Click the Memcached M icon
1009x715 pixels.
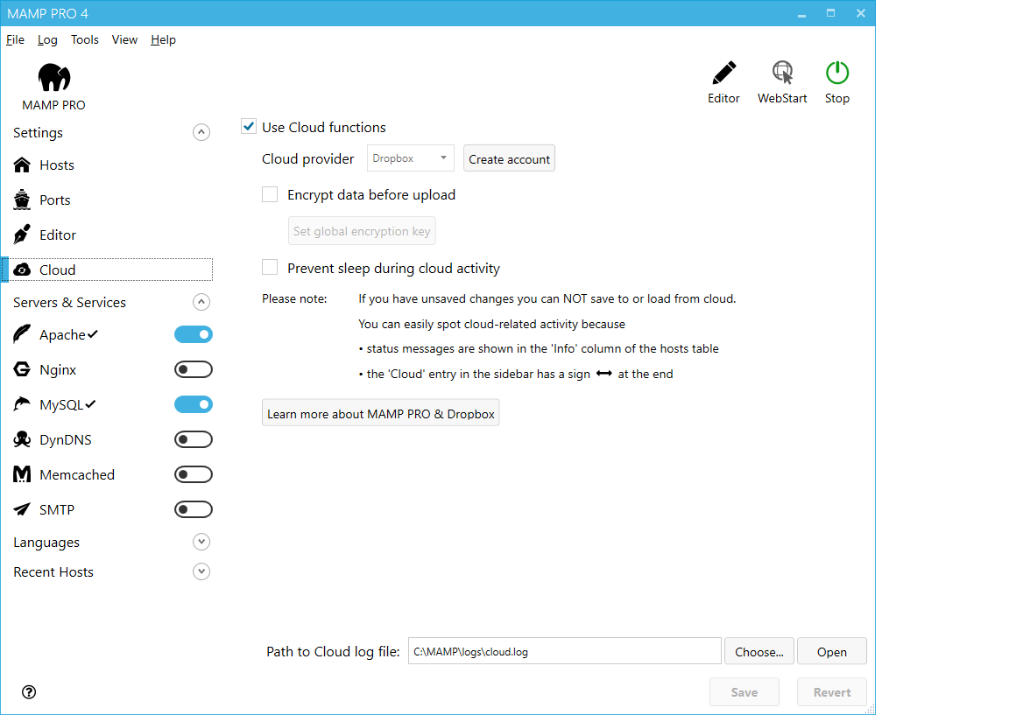22,474
